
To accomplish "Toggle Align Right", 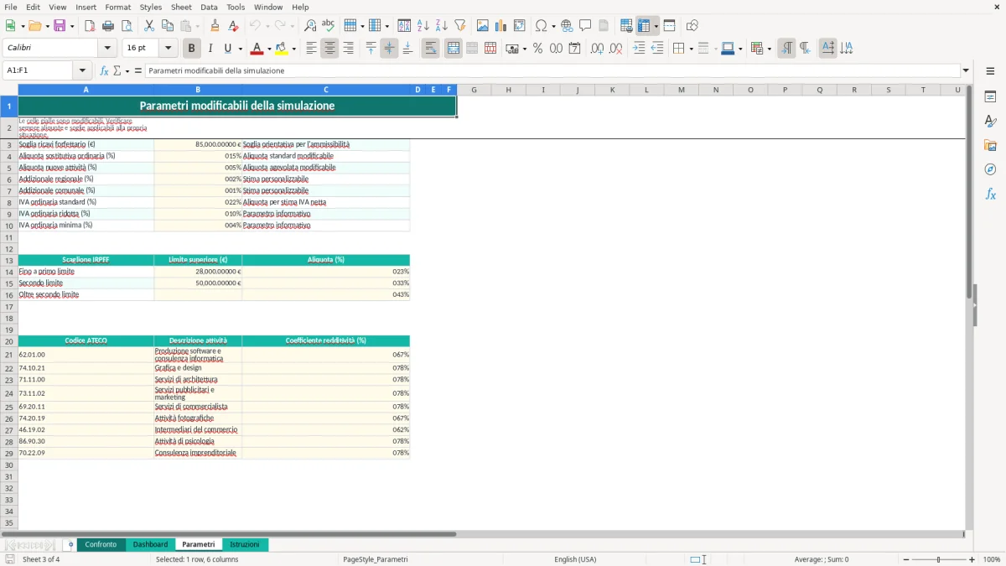I will coord(348,49).
